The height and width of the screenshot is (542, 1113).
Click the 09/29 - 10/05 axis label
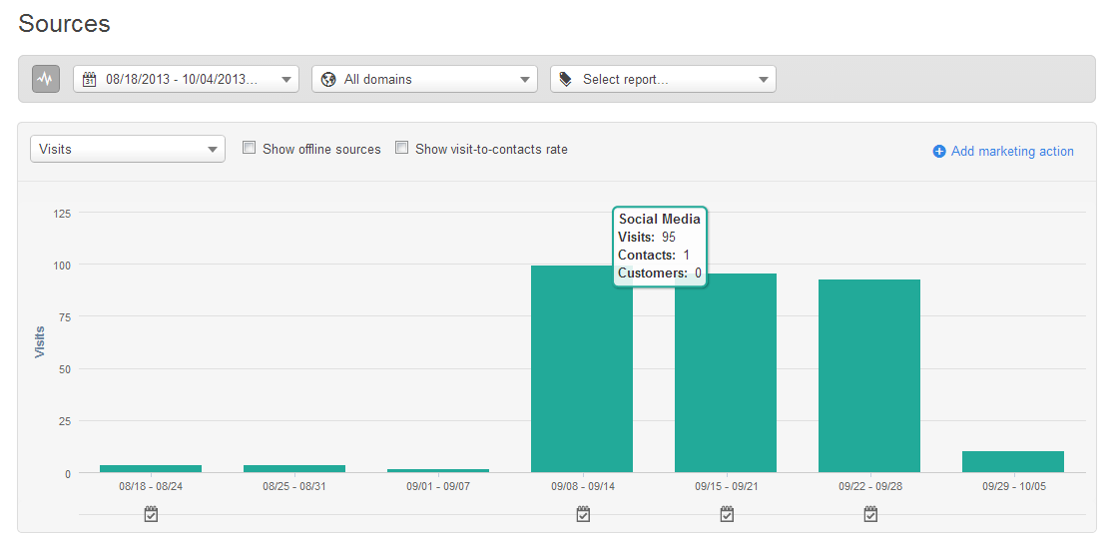(x=1013, y=487)
